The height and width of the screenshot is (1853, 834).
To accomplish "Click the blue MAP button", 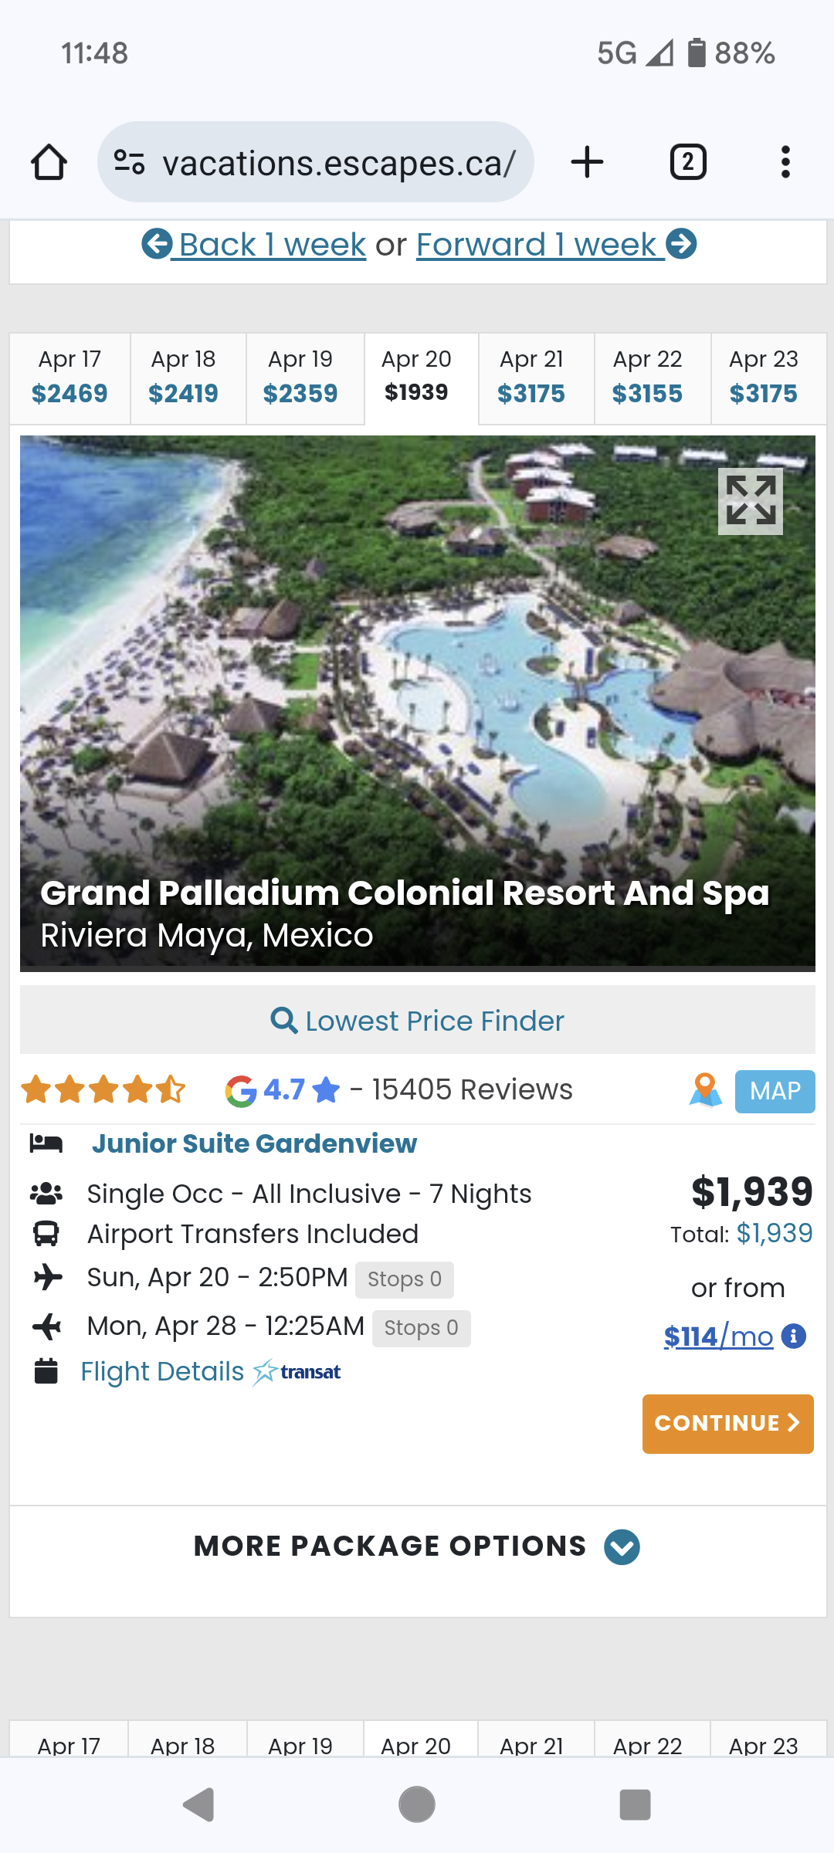I will pyautogui.click(x=775, y=1091).
